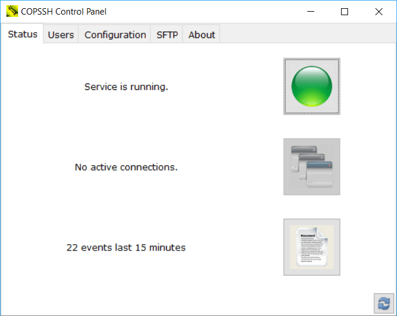This screenshot has width=397, height=316.
Task: Click the COPSSH app icon in title bar
Action: [x=12, y=12]
